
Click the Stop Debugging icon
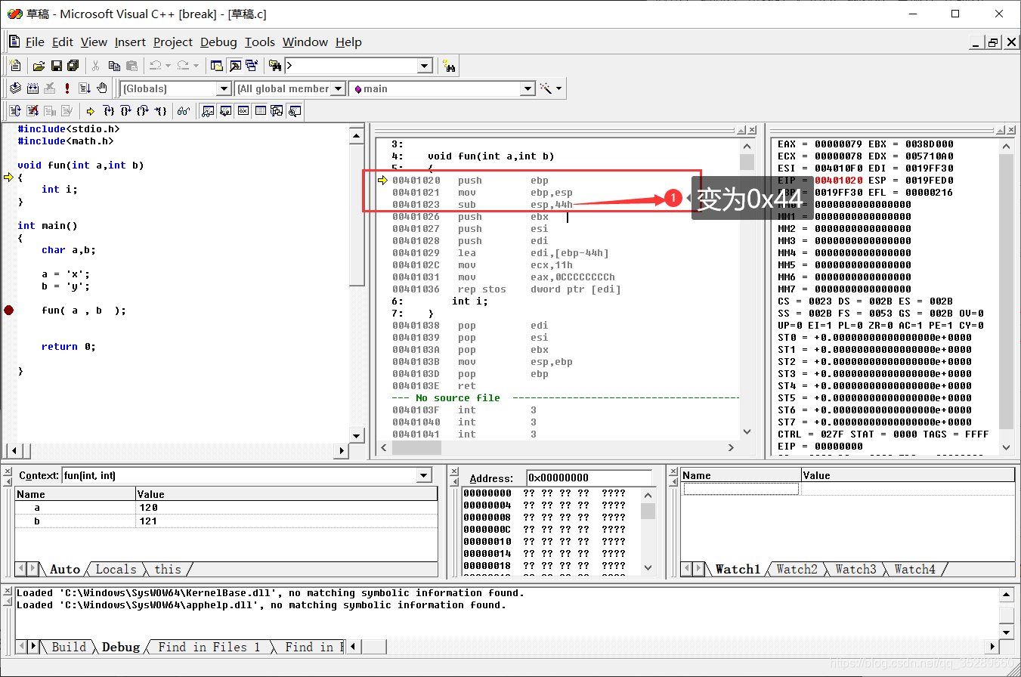coord(32,111)
